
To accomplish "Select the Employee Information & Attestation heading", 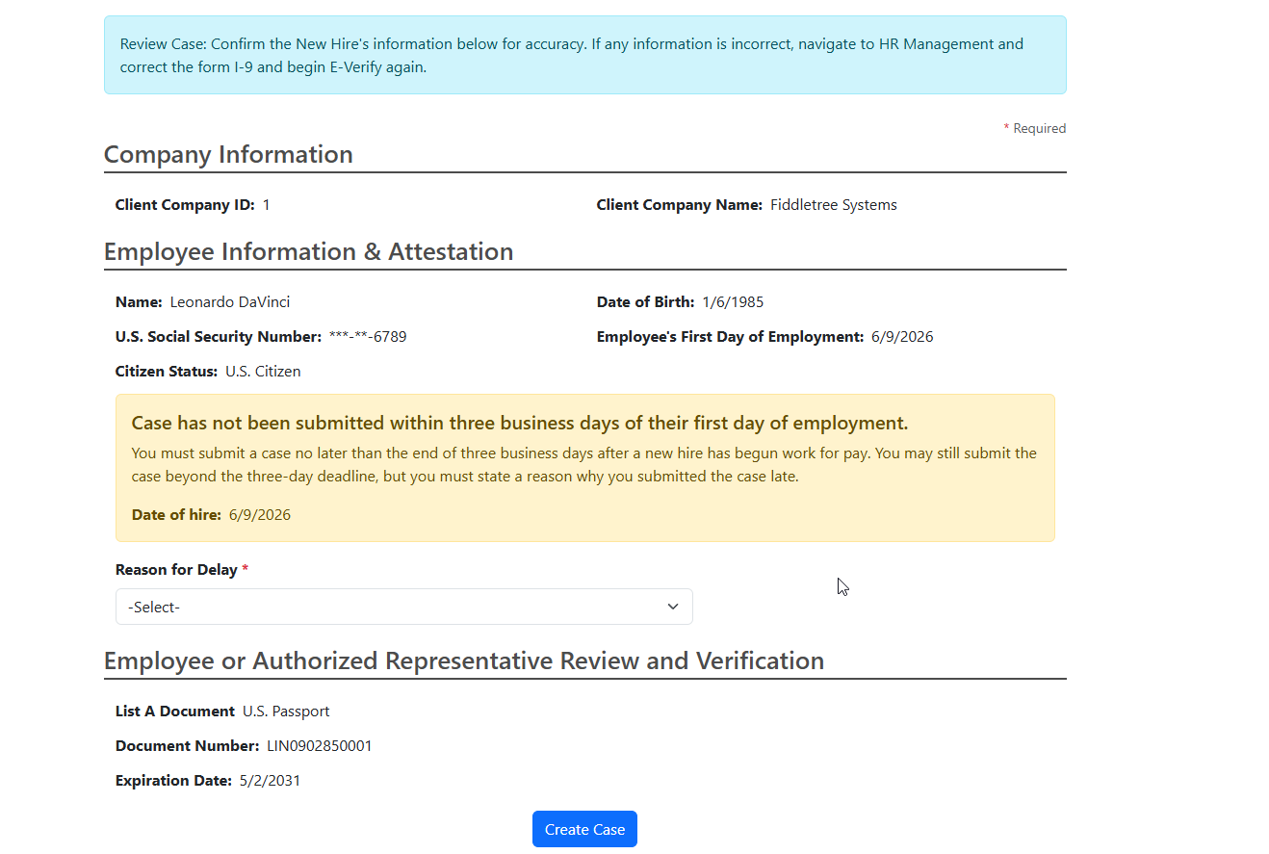I will point(308,251).
